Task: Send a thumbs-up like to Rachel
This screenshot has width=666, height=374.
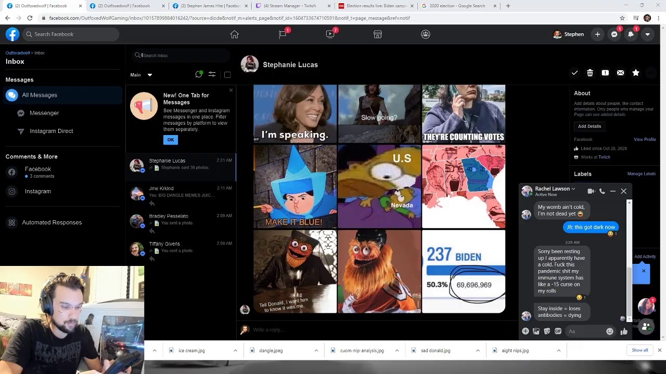Action: 624,331
